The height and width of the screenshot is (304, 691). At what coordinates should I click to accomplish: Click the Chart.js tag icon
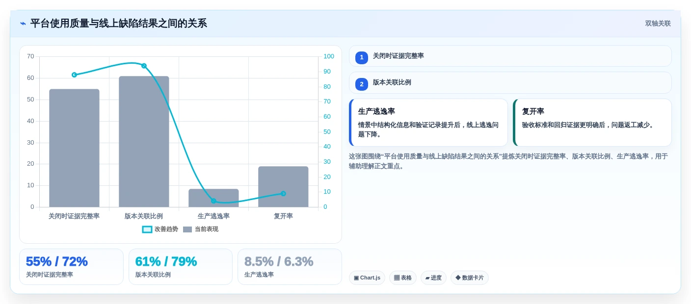[356, 278]
